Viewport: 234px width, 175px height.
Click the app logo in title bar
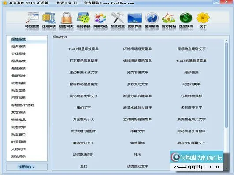pos(5,3)
